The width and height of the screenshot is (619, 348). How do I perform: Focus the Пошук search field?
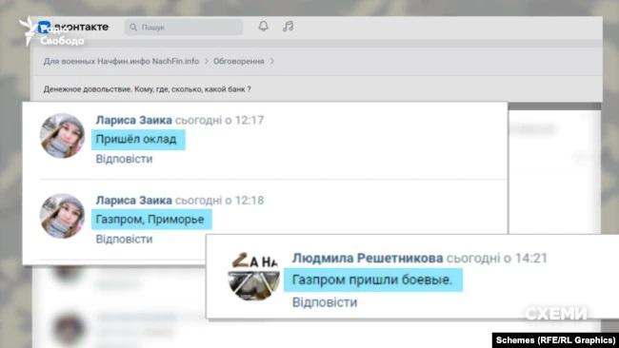(184, 28)
